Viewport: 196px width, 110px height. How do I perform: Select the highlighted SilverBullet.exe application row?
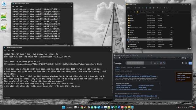click(150, 39)
